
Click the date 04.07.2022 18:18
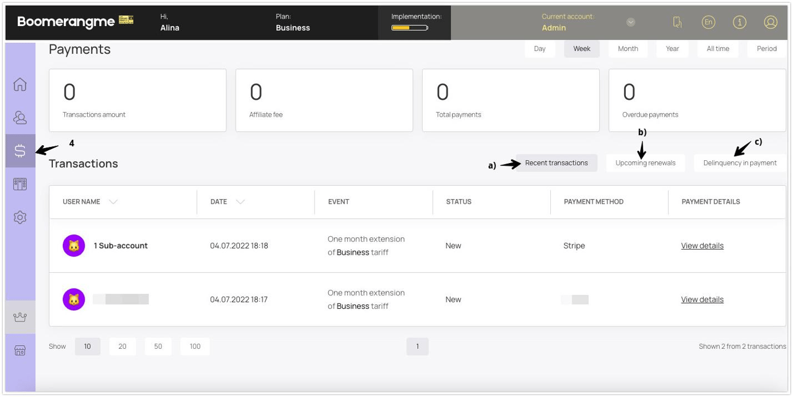tap(239, 246)
